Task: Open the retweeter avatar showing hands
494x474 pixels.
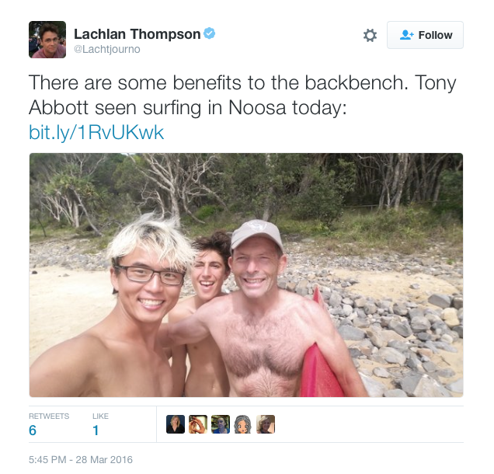Action: click(198, 424)
